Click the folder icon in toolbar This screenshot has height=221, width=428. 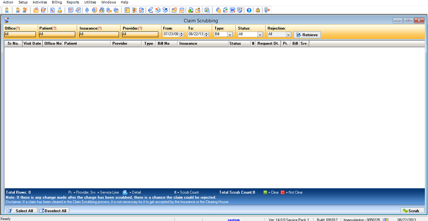pyautogui.click(x=36, y=10)
